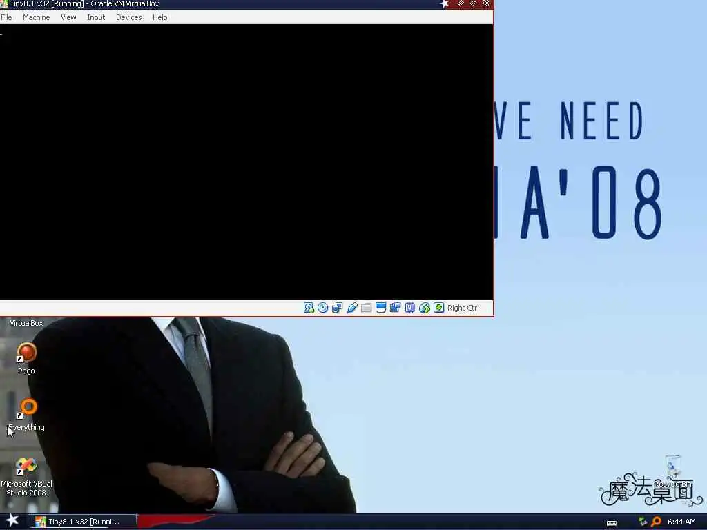Click the optical drive status icon

tap(323, 308)
